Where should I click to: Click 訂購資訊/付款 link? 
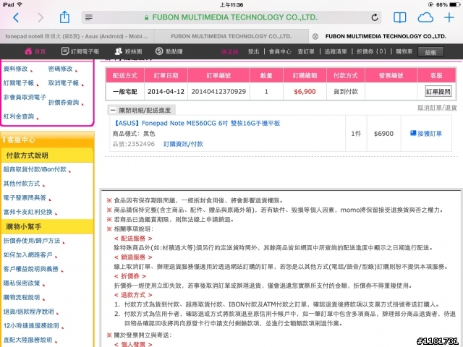point(183,144)
